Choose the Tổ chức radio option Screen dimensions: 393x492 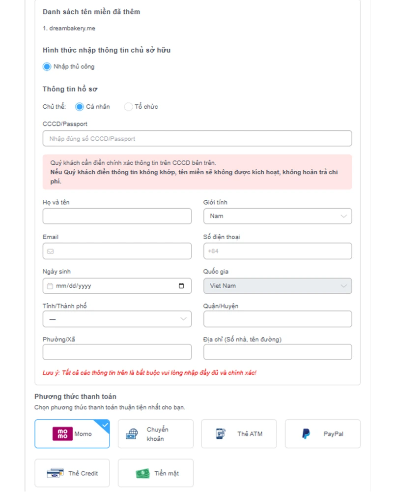[128, 107]
